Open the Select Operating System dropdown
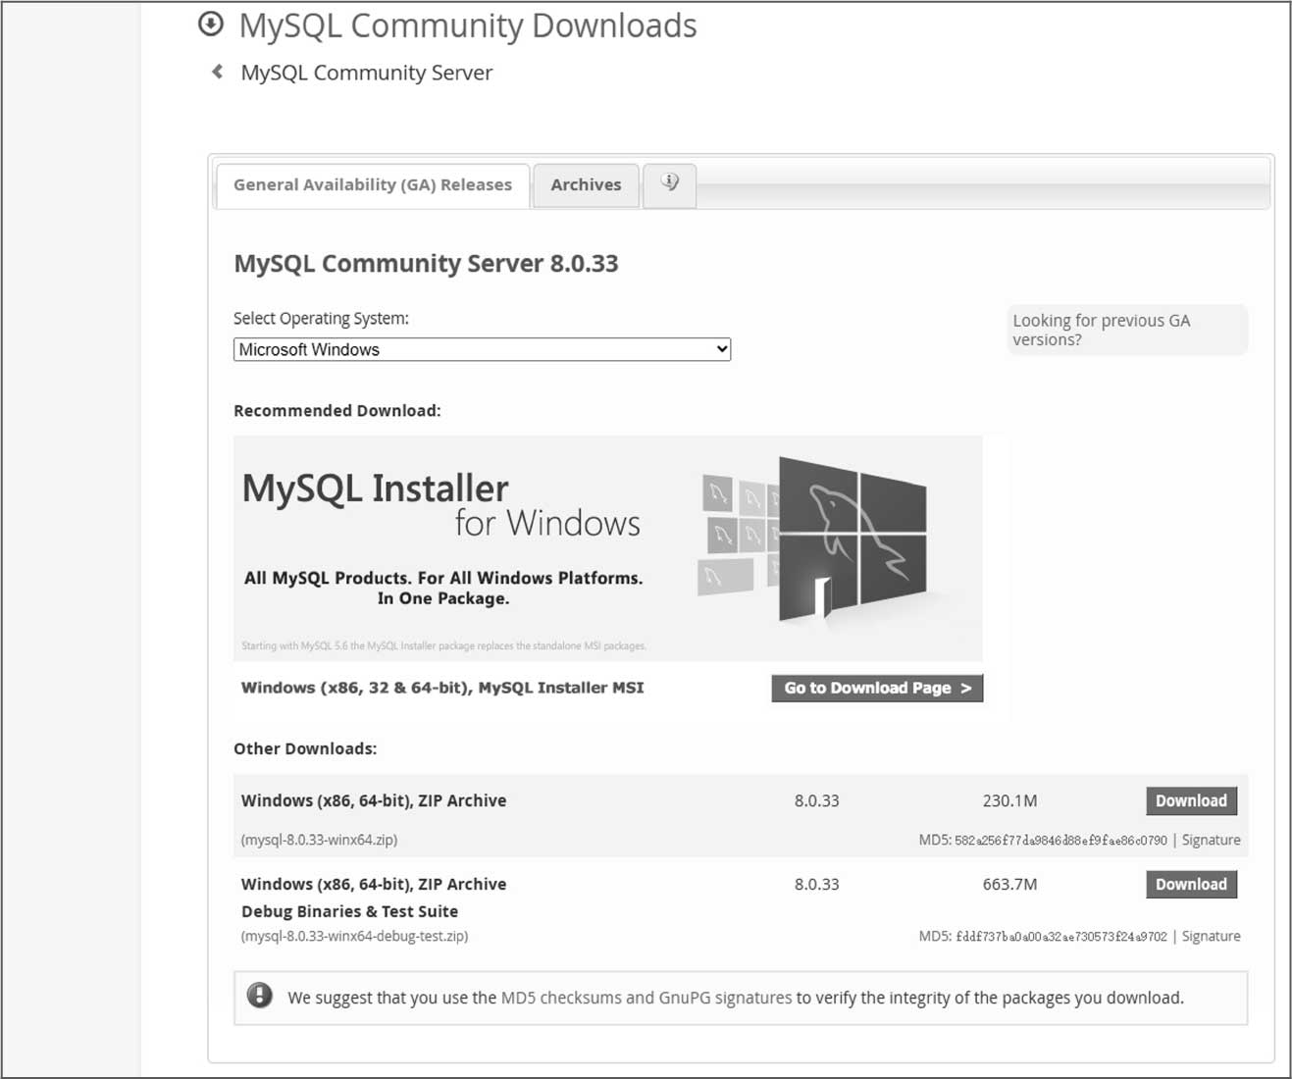The width and height of the screenshot is (1292, 1079). (482, 349)
